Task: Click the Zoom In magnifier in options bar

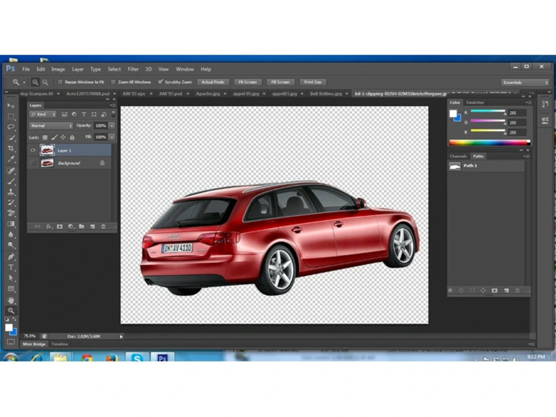Action: (35, 82)
